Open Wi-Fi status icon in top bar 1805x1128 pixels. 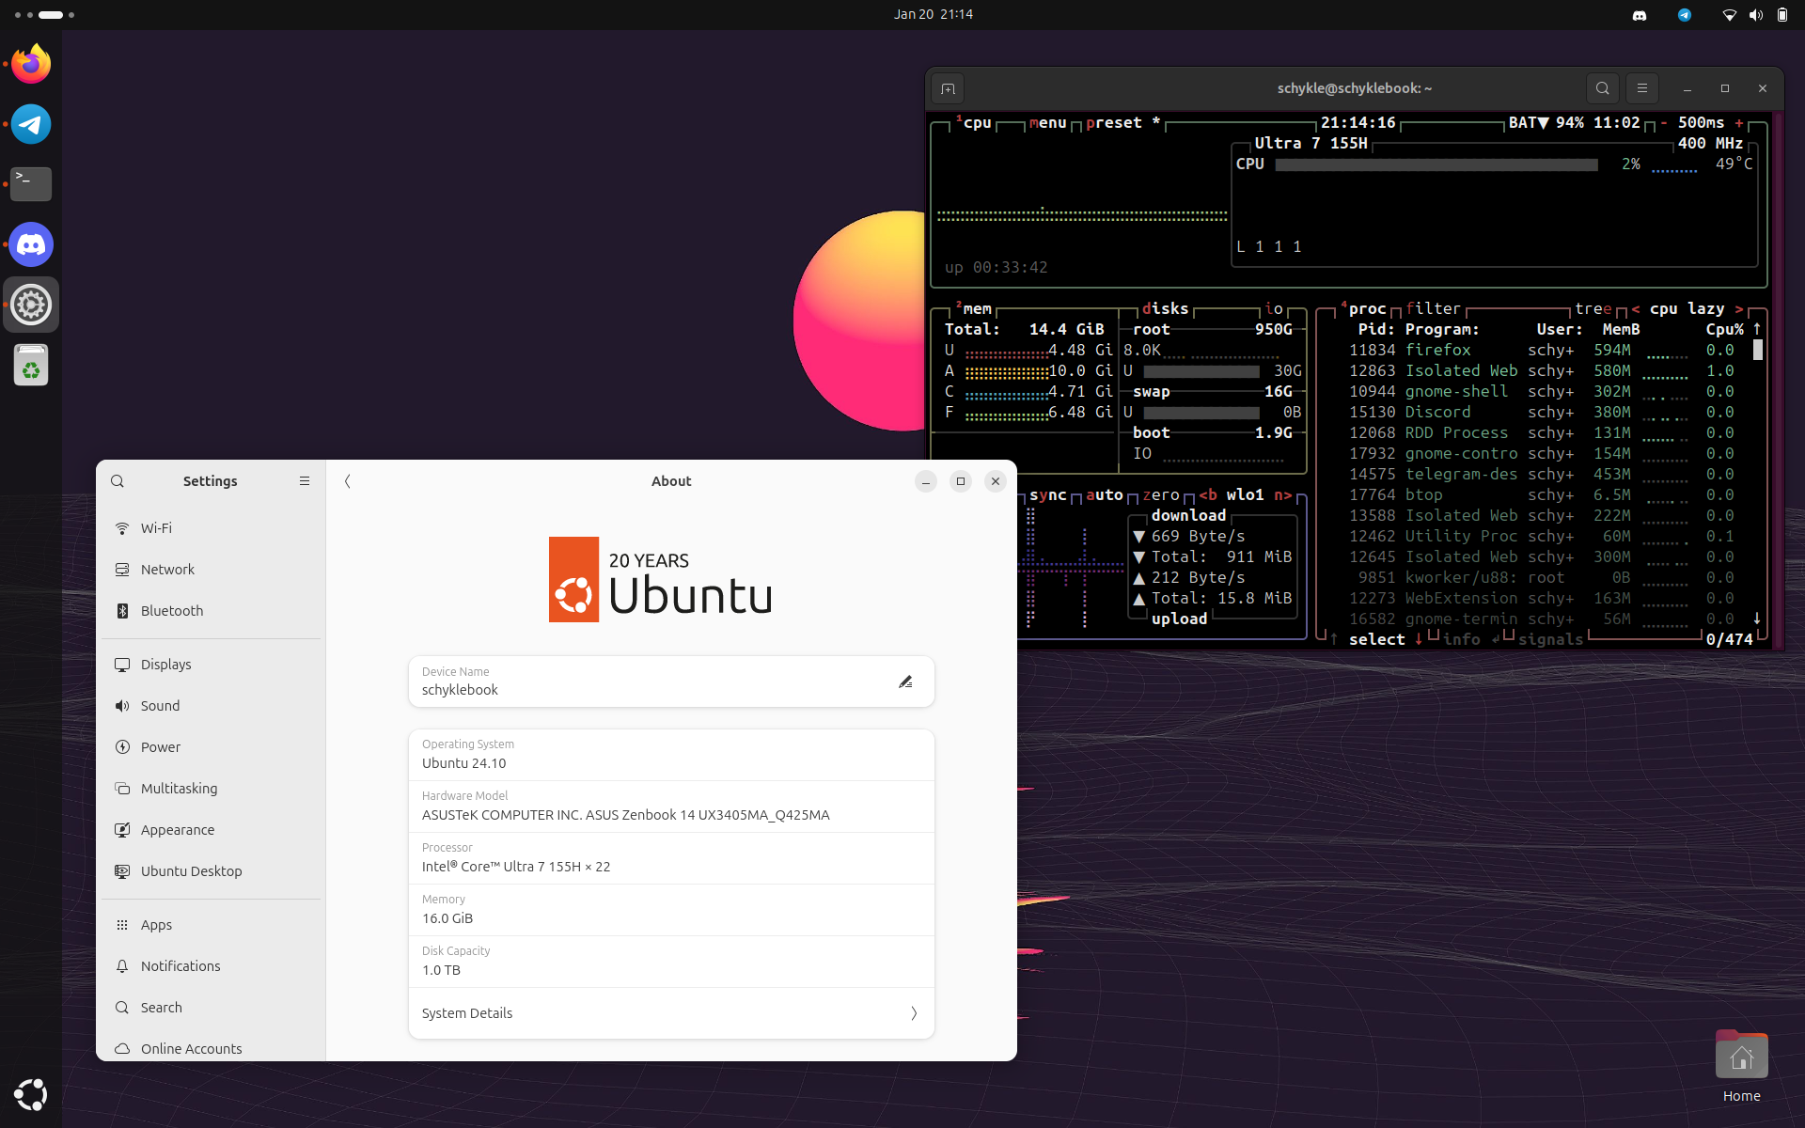[x=1729, y=15]
